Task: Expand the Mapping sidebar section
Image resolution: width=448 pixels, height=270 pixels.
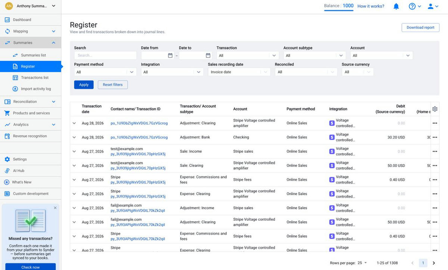Action: (x=53, y=31)
